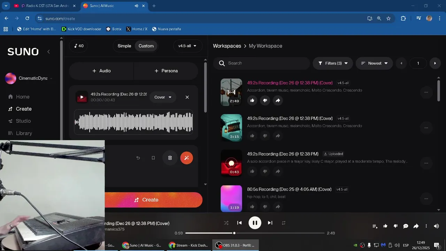Click the page number field showing 1
The width and height of the screenshot is (446, 251).
pyautogui.click(x=418, y=63)
